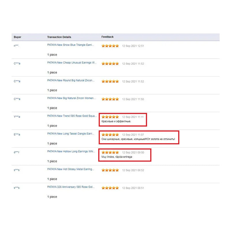Click the star rating dated 12 Sep 2021 11:50
This screenshot has width=231, height=231.
tap(110, 99)
